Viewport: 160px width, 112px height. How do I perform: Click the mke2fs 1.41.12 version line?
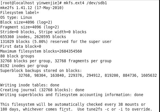pos(32,8)
